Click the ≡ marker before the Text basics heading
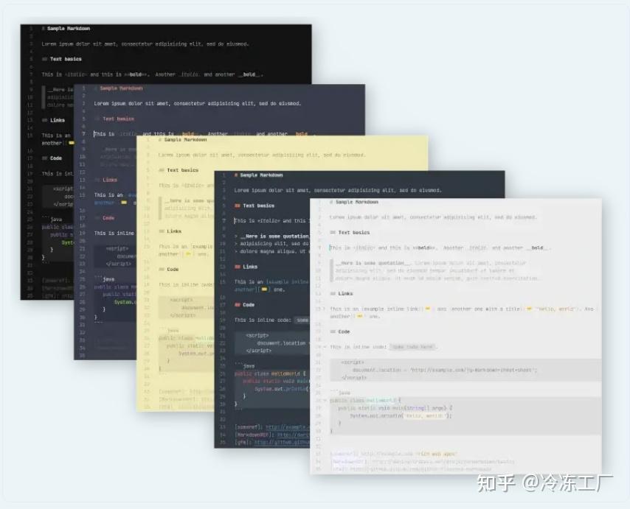The height and width of the screenshot is (509, 630). click(x=332, y=233)
